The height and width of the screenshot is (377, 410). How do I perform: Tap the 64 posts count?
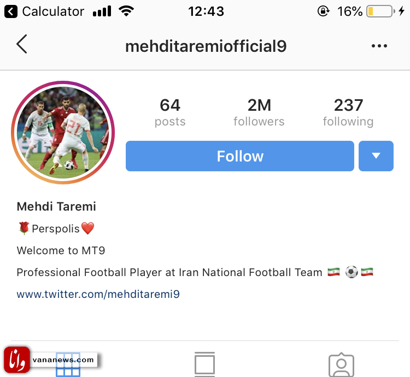coord(170,112)
